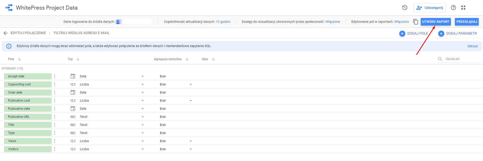The width and height of the screenshot is (483, 161).
Task: Click Włączone community visualizations link
Action: click(333, 22)
